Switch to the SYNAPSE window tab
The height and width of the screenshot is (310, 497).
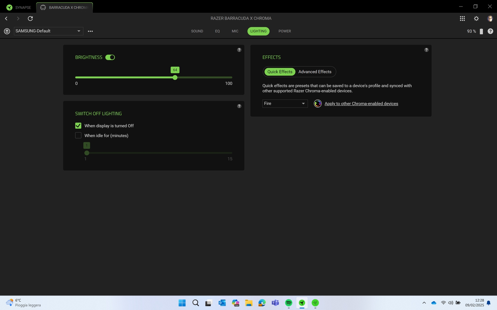tap(19, 7)
